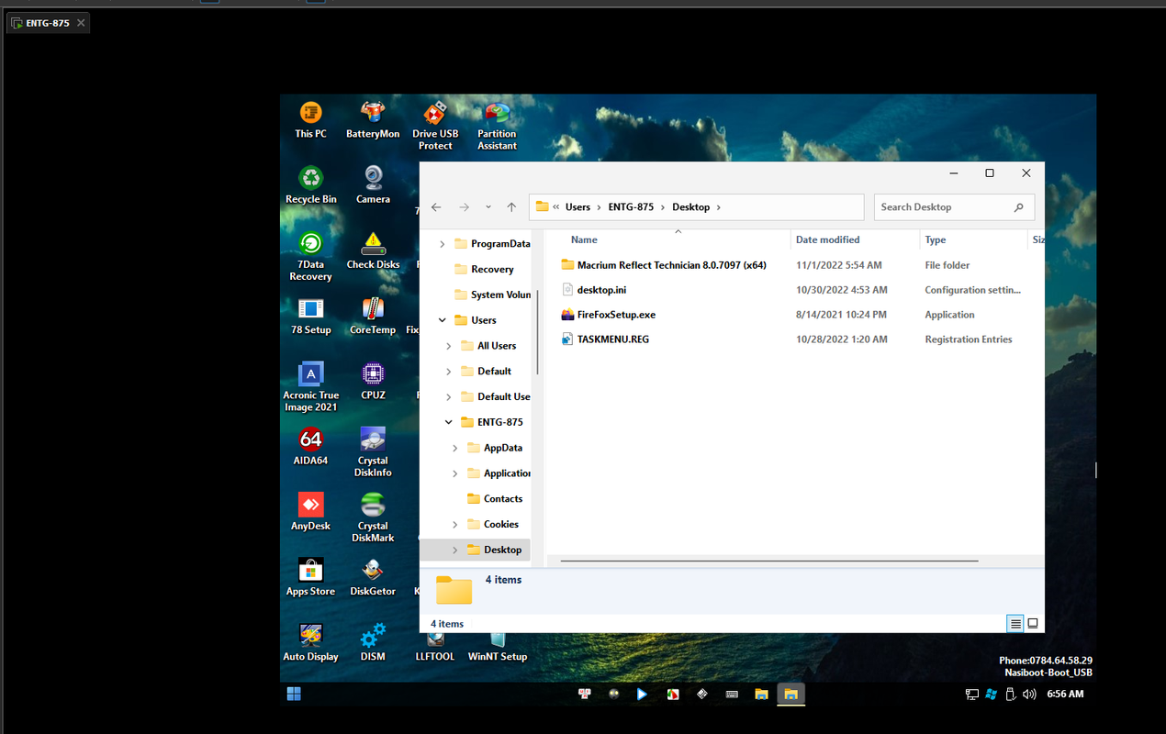The height and width of the screenshot is (734, 1166).
Task: Go back with Explorer's back arrow
Action: 436,207
